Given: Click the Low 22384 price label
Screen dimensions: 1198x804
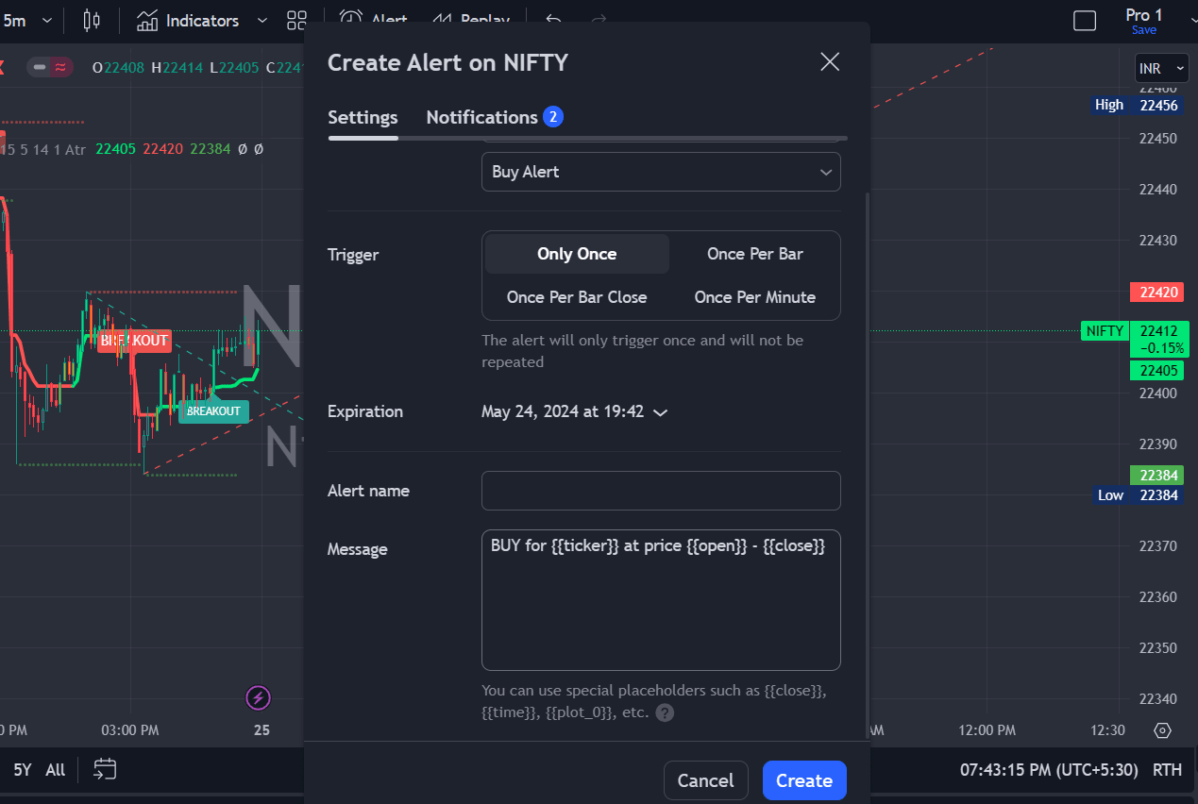Looking at the screenshot, I should click(1138, 494).
